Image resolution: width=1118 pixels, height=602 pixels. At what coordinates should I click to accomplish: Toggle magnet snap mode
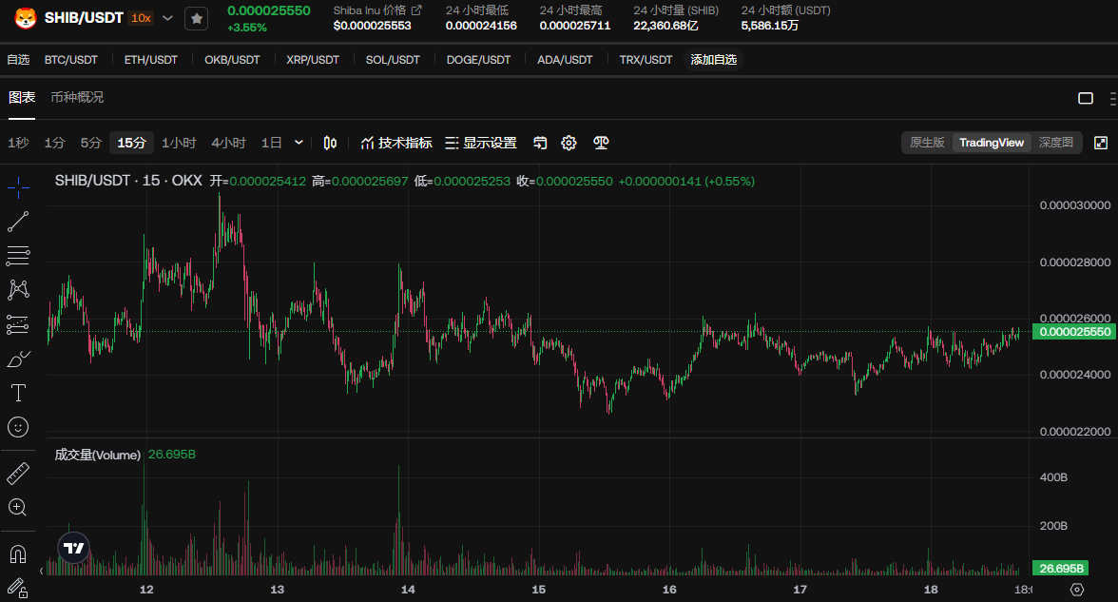(18, 553)
